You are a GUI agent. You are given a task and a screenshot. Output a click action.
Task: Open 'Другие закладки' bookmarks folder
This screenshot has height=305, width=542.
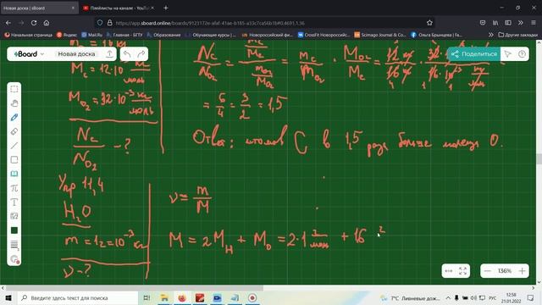(517, 35)
